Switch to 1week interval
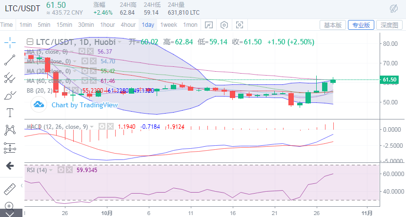The height and width of the screenshot is (217, 406). pyautogui.click(x=168, y=25)
